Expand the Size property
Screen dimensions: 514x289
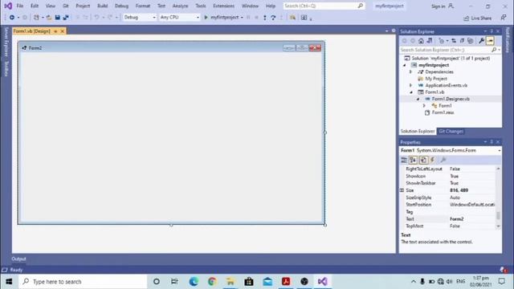click(x=402, y=190)
